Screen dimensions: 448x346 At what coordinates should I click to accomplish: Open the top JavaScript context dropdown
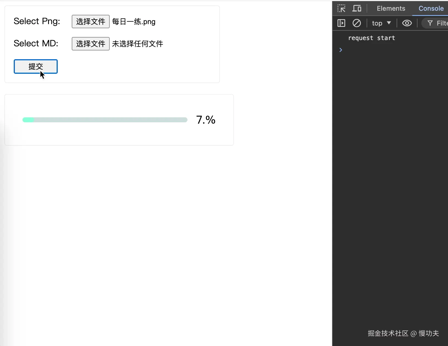tap(381, 23)
